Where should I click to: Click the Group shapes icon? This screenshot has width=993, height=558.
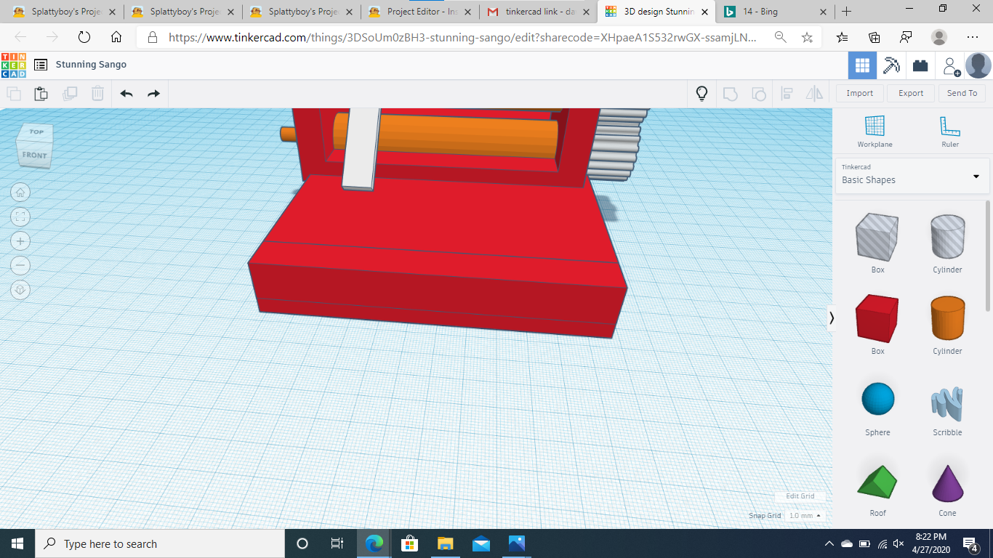[730, 93]
